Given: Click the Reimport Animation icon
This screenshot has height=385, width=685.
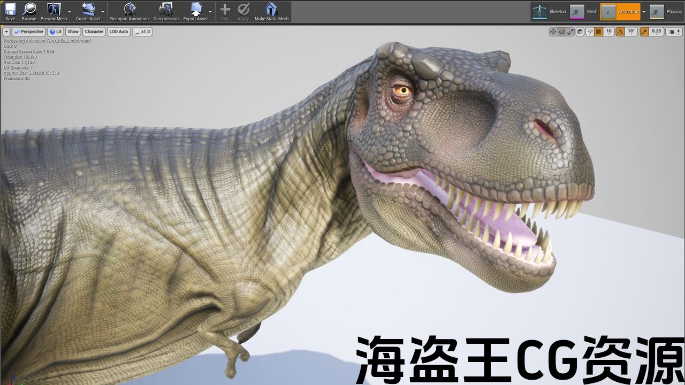Looking at the screenshot, I should [x=130, y=11].
